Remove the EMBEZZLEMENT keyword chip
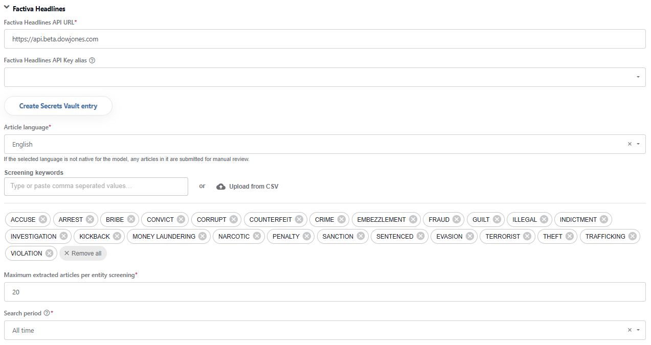This screenshot has width=651, height=345. pyautogui.click(x=413, y=219)
